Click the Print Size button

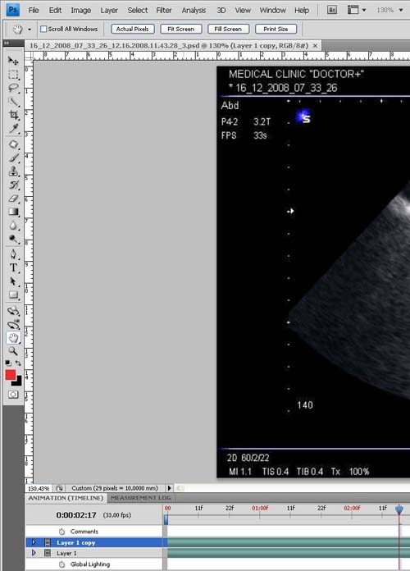tap(276, 29)
